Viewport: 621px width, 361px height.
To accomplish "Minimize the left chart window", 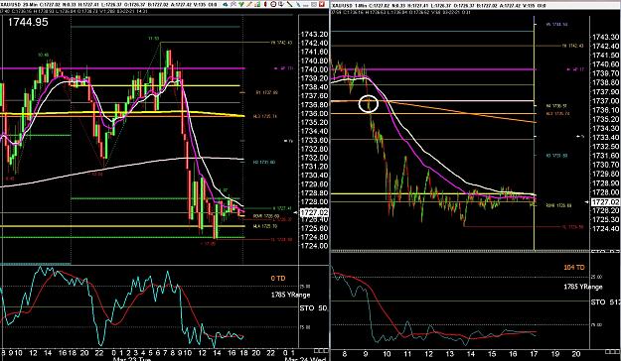I will [x=306, y=5].
